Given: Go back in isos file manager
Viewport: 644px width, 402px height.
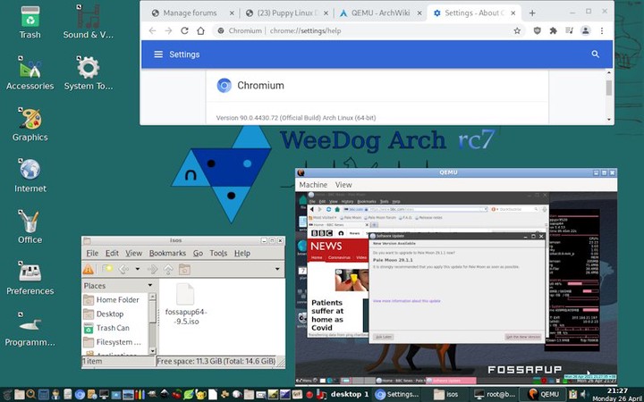Looking at the screenshot, I should click(x=123, y=269).
